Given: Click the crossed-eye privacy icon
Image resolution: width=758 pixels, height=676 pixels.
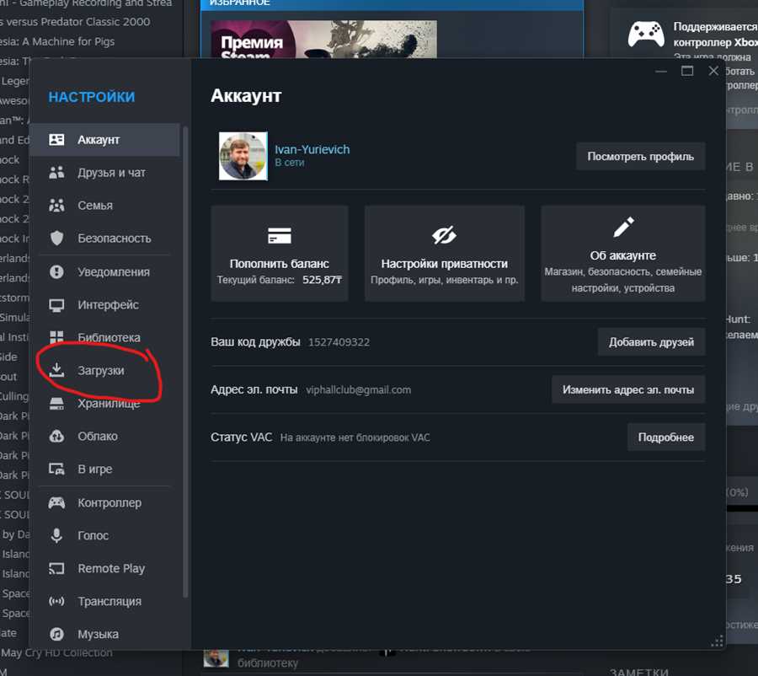Looking at the screenshot, I should pyautogui.click(x=444, y=236).
